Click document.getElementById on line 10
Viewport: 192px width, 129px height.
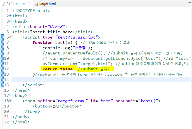(x=112, y=58)
